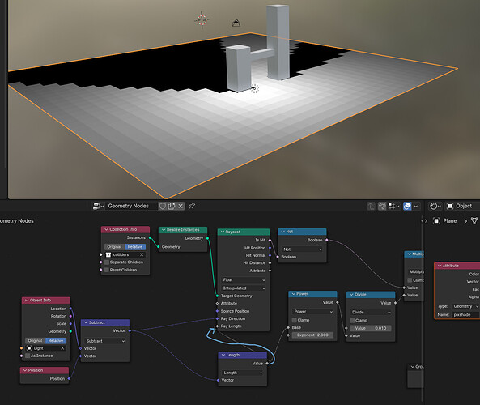The image size is (480, 405).
Task: Open node tree browse dropdown icon
Action: (98, 206)
